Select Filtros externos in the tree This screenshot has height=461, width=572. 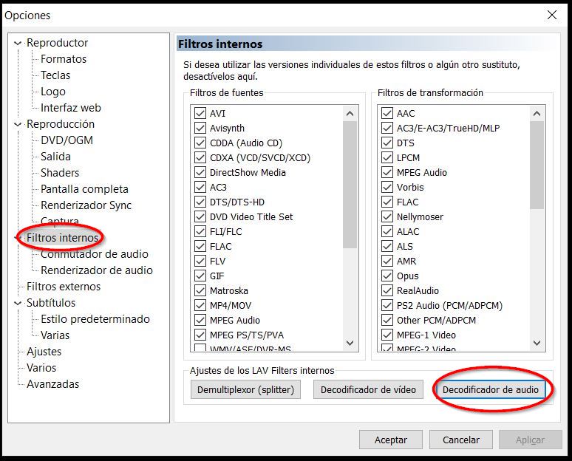64,287
